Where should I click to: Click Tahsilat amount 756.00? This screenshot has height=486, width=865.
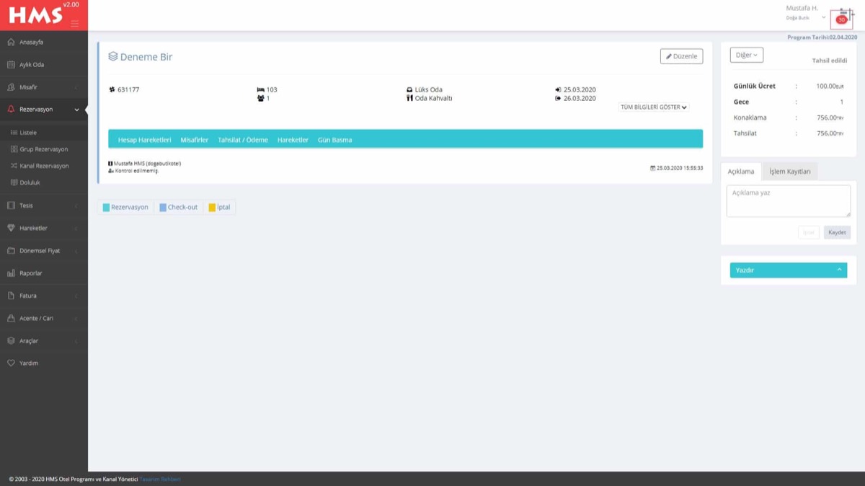[x=830, y=133]
